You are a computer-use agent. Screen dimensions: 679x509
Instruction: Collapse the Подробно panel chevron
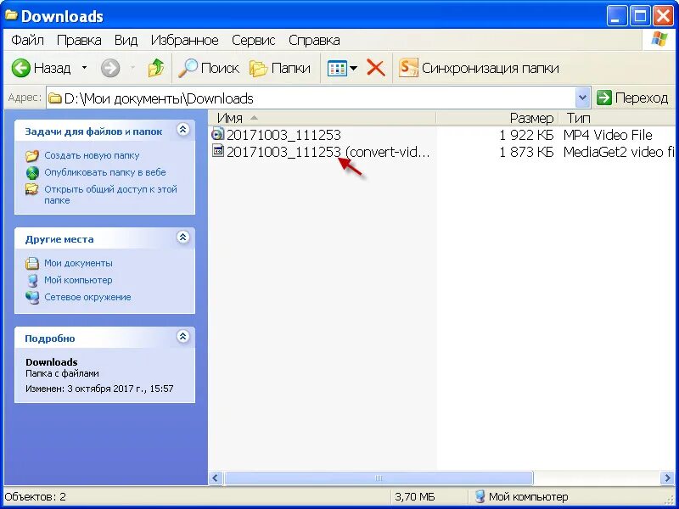pyautogui.click(x=183, y=338)
